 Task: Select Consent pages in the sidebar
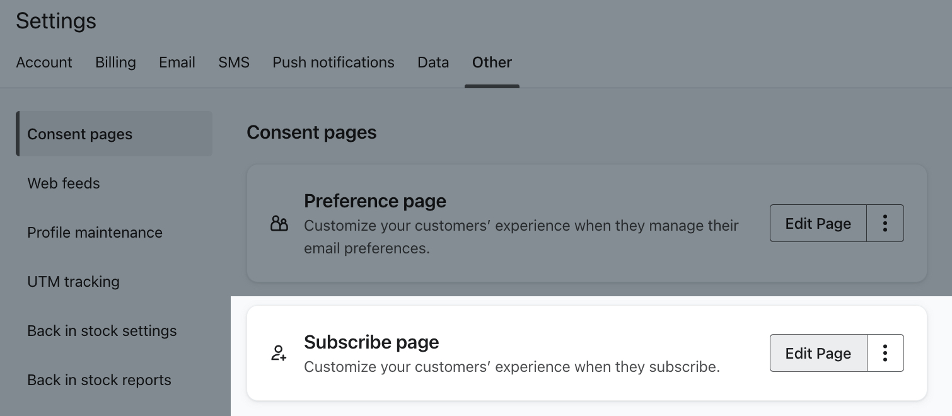click(x=80, y=134)
